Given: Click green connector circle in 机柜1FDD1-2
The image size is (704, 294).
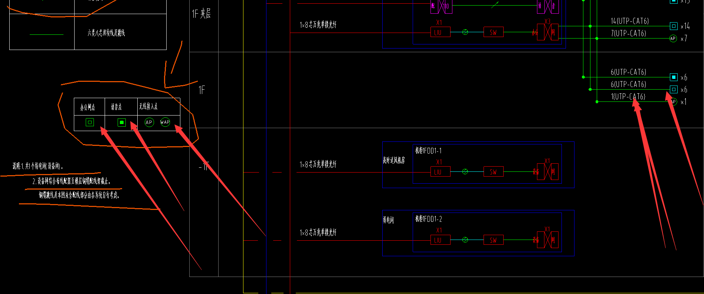Looking at the screenshot, I should point(465,240).
